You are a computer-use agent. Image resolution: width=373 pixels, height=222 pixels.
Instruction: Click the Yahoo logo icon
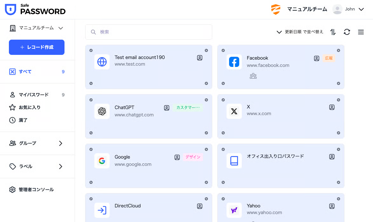(234, 210)
